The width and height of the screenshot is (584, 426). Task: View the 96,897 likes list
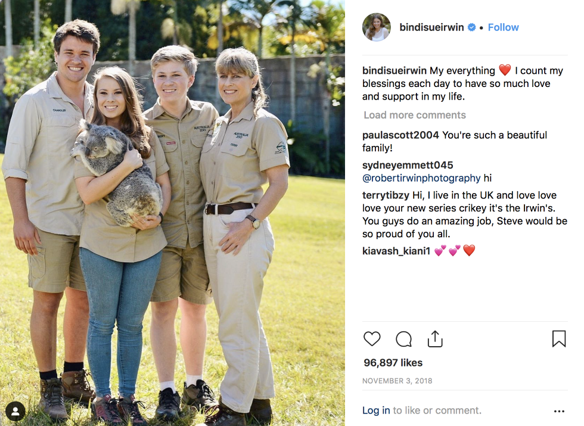(x=393, y=363)
